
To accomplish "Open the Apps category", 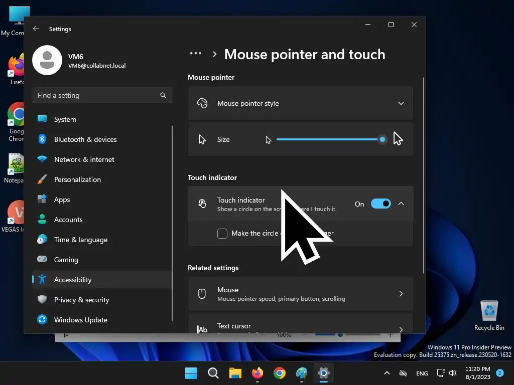I will coord(102,199).
